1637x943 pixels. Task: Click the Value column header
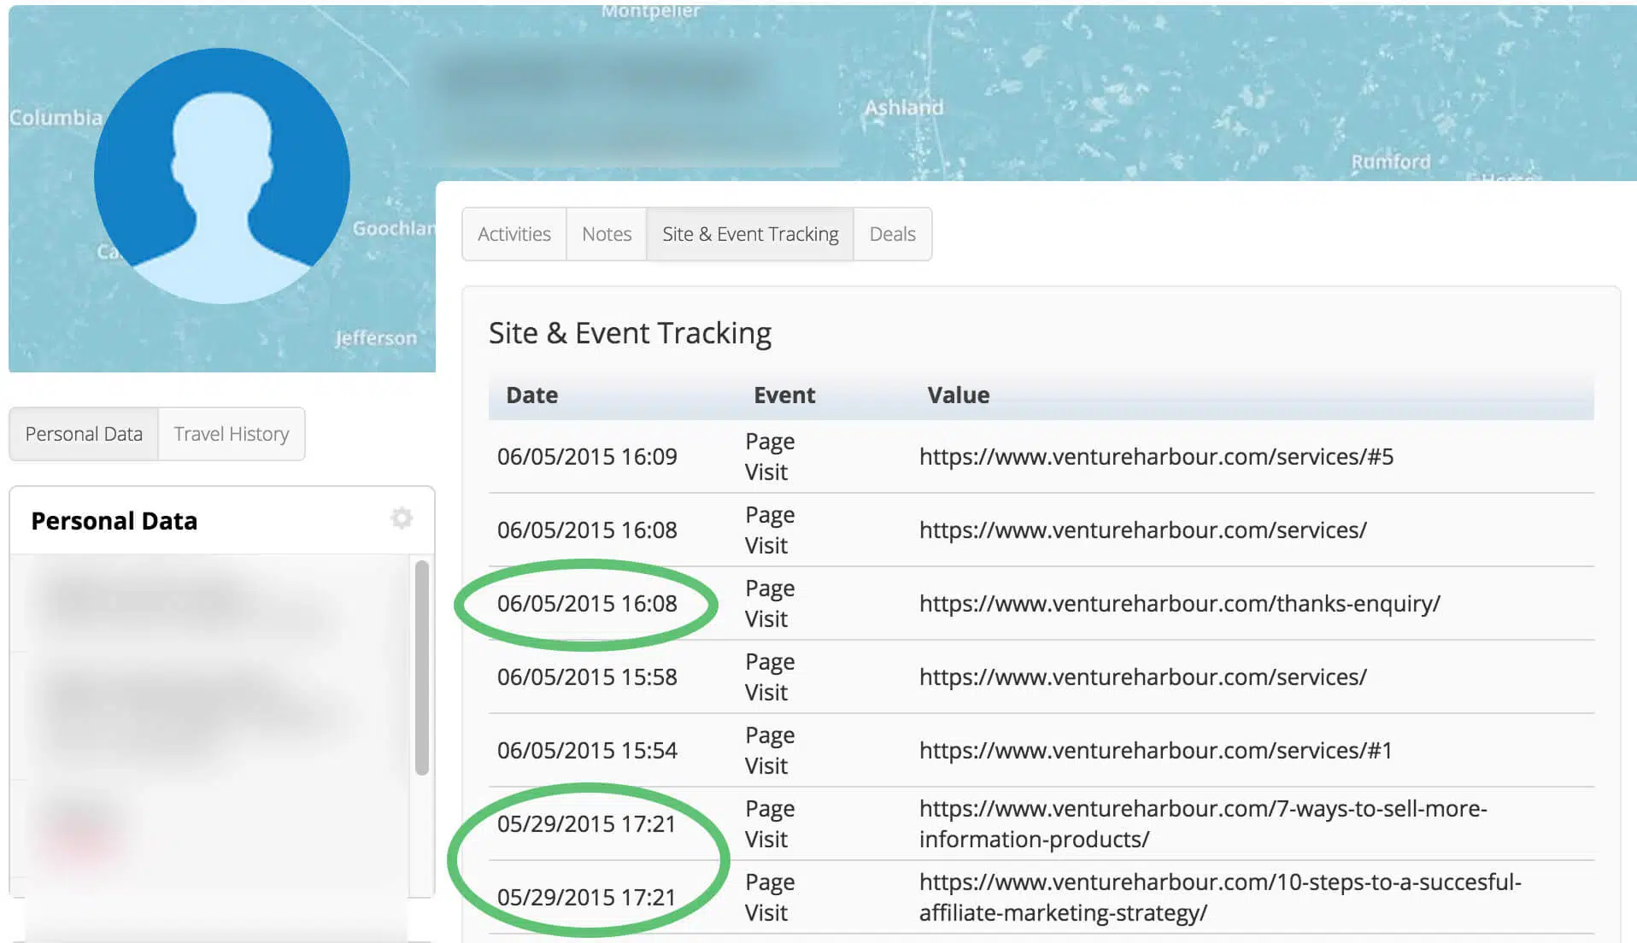coord(958,395)
